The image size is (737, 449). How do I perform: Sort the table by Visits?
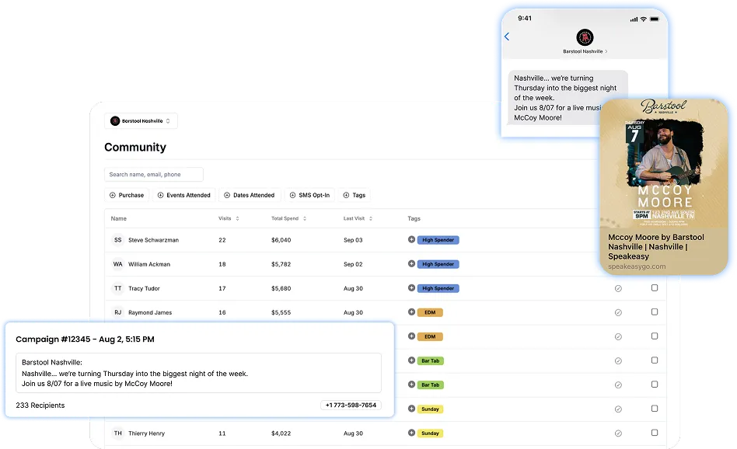click(x=236, y=218)
